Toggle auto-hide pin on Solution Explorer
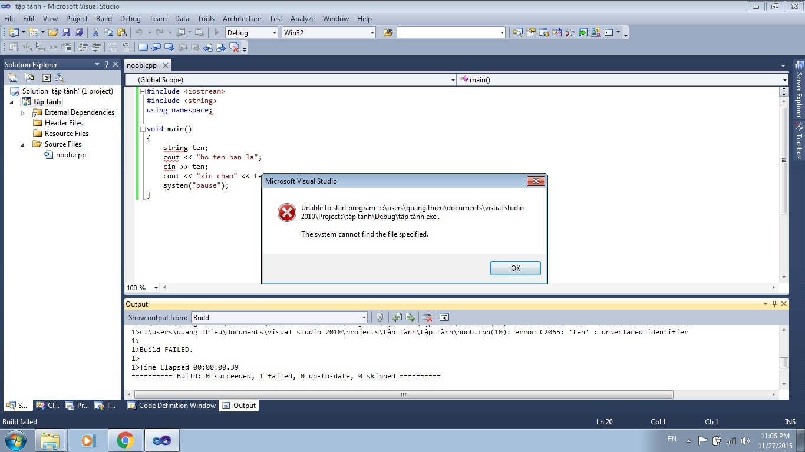The image size is (805, 452). (106, 64)
